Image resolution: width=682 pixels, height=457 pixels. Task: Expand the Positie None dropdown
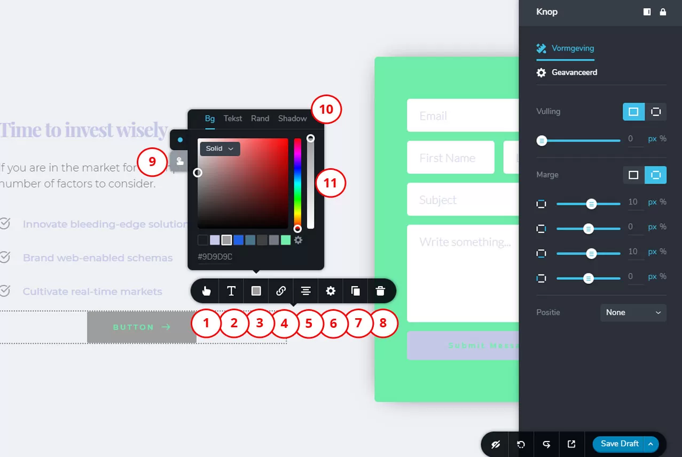coord(633,312)
